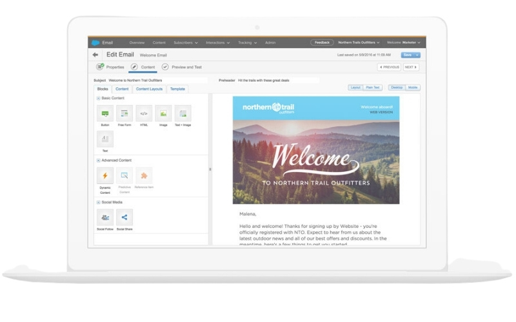
Task: Select the Social Follow block
Action: [104, 217]
